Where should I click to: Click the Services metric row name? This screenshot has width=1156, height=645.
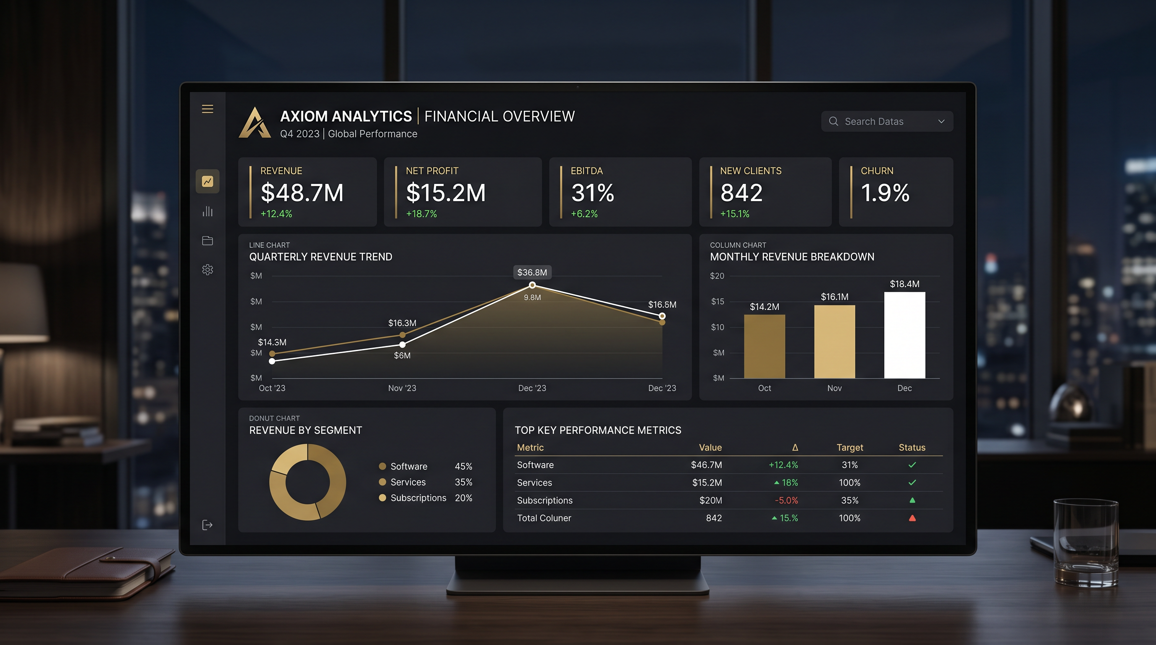tap(534, 482)
